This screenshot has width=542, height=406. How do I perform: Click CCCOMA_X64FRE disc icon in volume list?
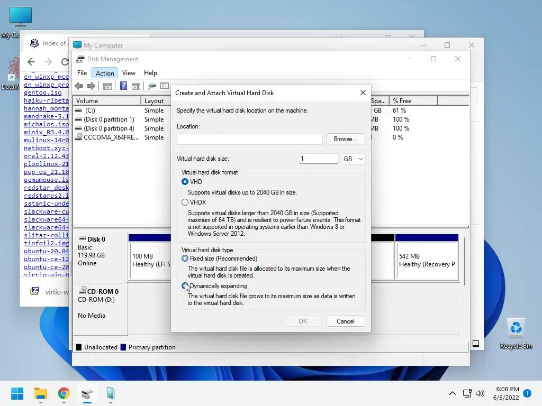coord(79,137)
